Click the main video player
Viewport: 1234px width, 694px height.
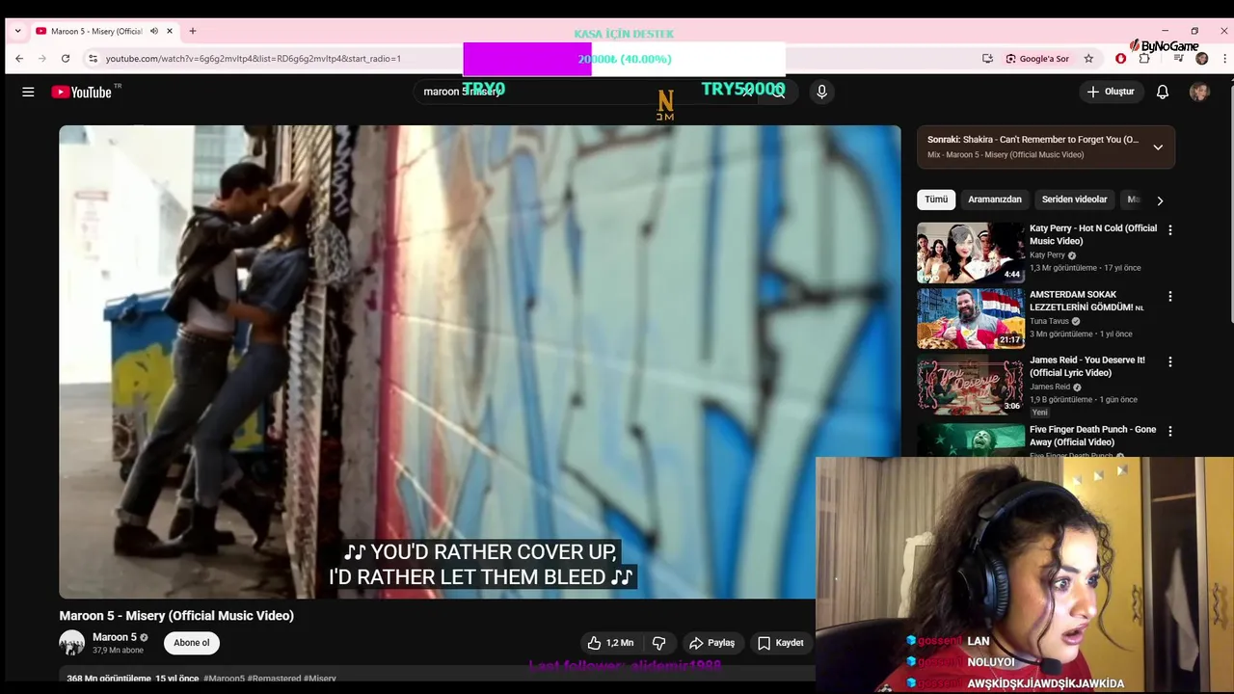tap(480, 361)
